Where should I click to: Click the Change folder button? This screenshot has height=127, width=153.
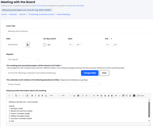click(90, 73)
